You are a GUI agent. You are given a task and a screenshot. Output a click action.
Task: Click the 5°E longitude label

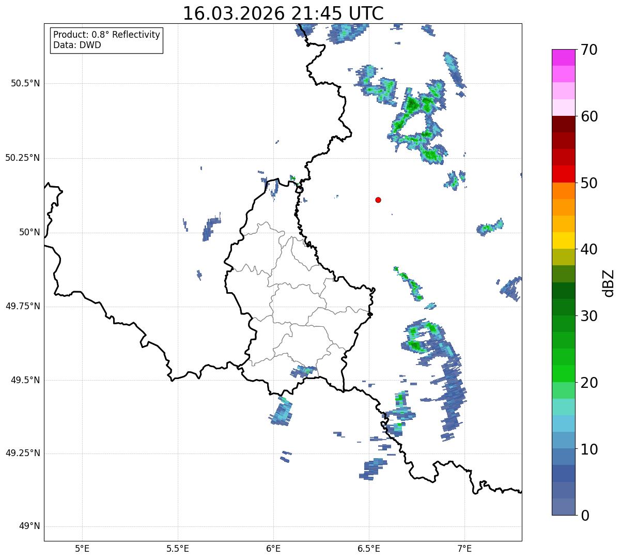pos(82,548)
